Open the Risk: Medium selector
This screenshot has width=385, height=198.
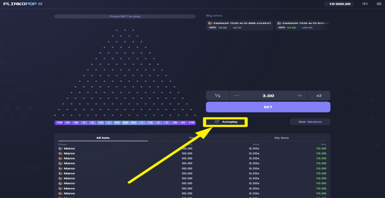pyautogui.click(x=310, y=122)
